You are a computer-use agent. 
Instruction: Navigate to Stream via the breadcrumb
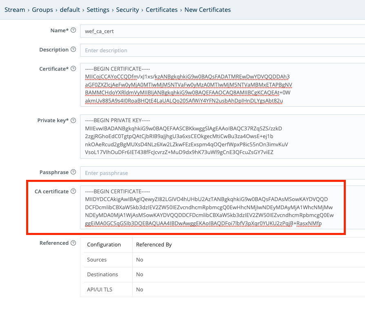click(x=15, y=9)
